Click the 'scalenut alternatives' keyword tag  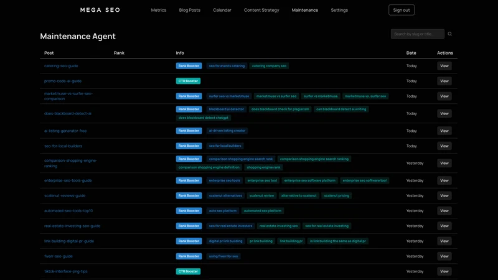pyautogui.click(x=225, y=195)
